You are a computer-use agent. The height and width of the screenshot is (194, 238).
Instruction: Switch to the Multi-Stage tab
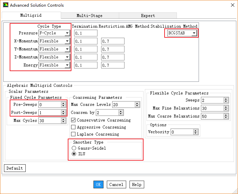click(x=89, y=16)
